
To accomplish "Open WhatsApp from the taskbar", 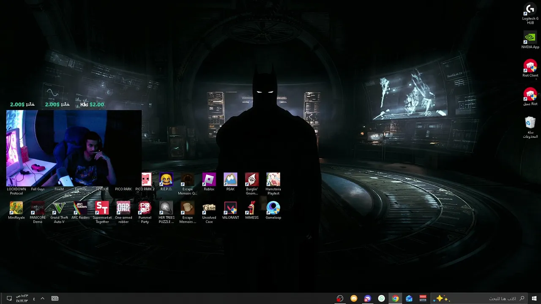I will pyautogui.click(x=382, y=299).
